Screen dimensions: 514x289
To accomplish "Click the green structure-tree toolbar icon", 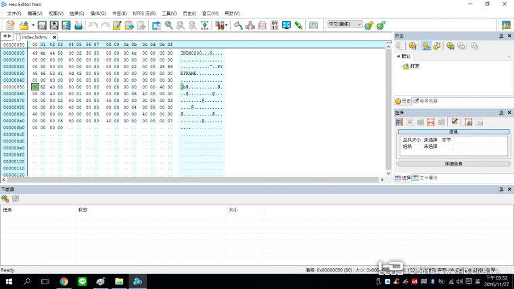I will coord(204,25).
